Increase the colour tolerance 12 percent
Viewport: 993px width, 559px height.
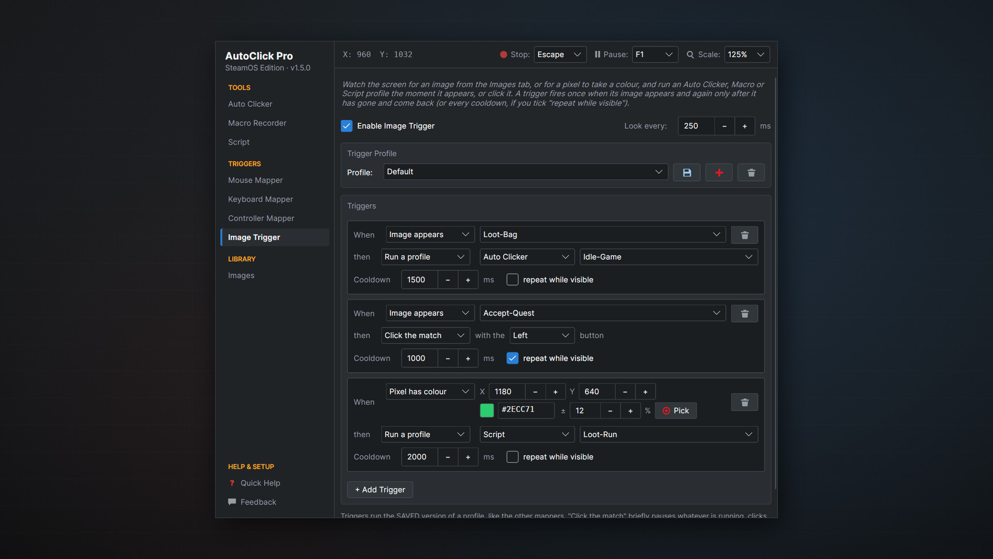click(630, 411)
